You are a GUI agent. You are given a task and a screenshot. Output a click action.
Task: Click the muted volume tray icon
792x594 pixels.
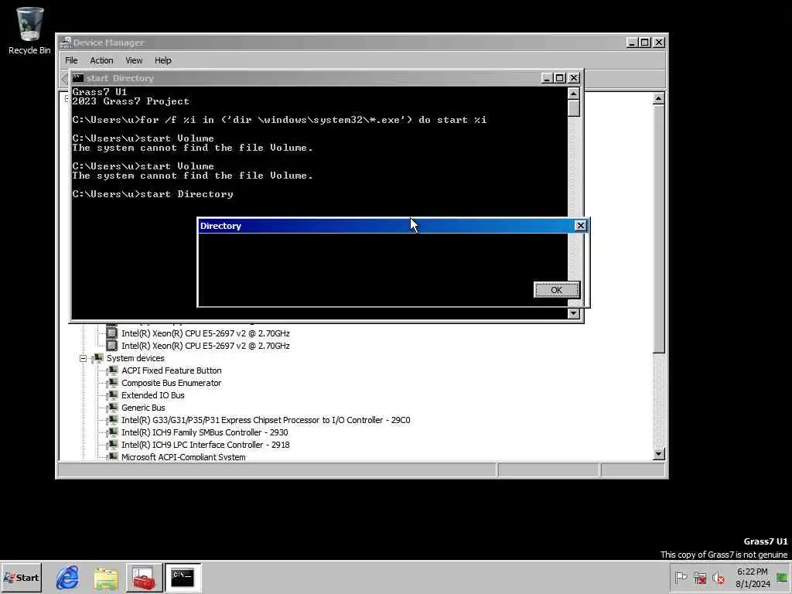718,577
